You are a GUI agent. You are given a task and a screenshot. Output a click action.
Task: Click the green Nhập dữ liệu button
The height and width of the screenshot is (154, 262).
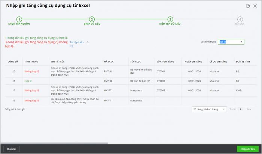(x=247, y=149)
